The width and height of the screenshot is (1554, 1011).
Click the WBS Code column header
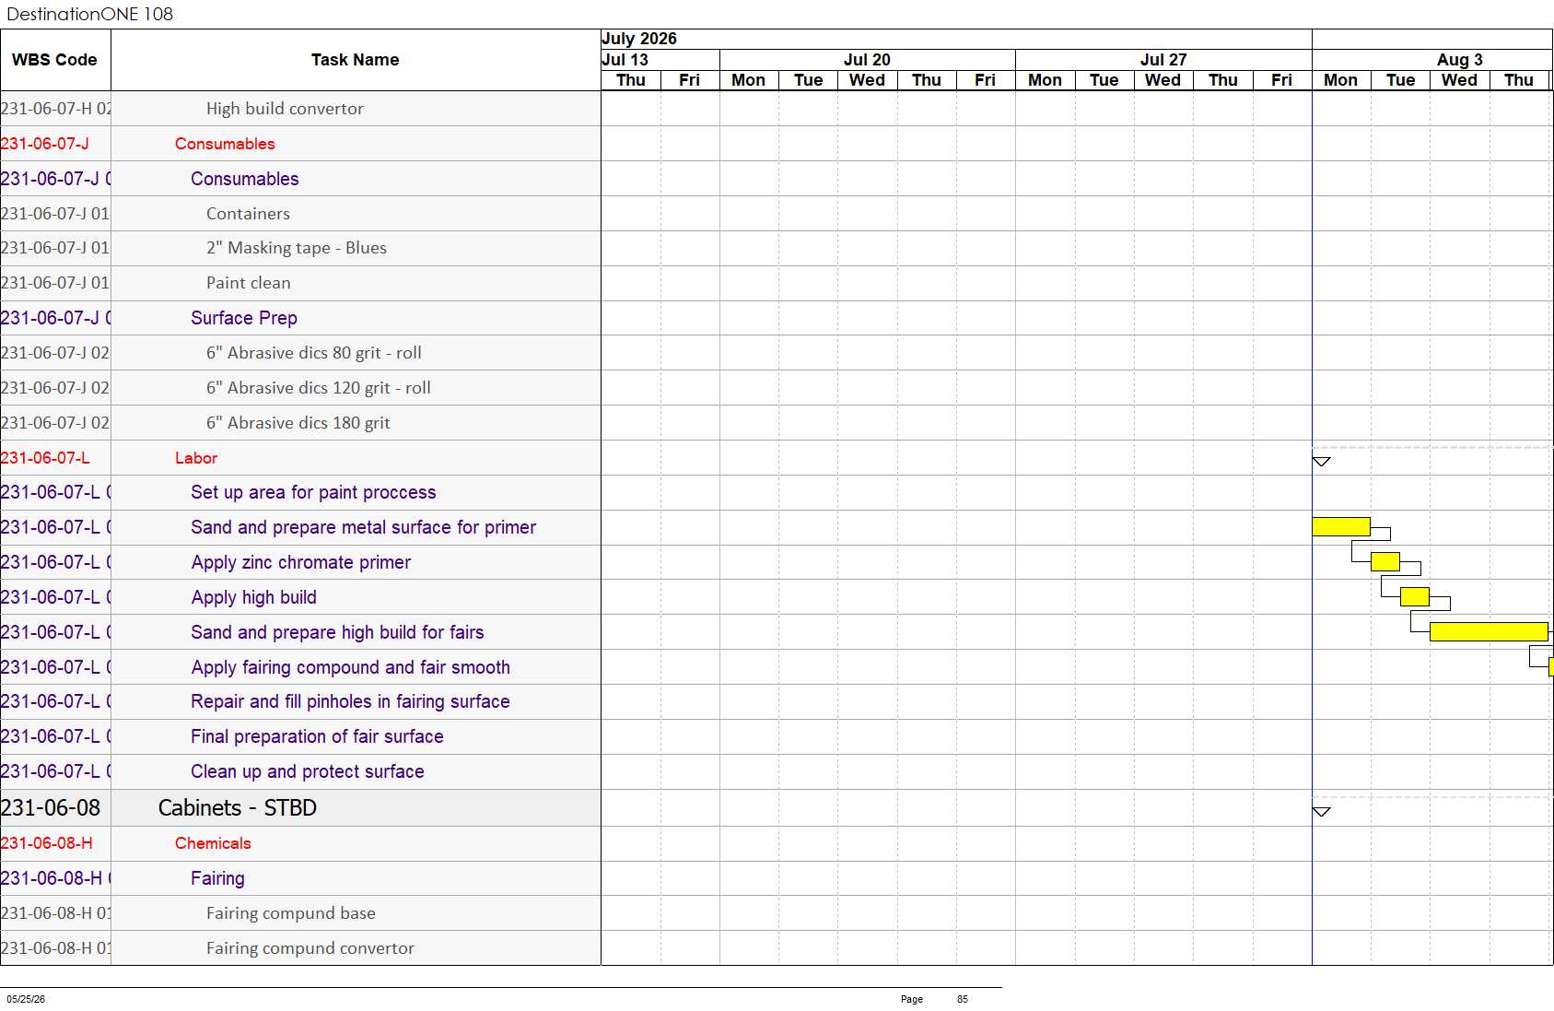coord(54,60)
